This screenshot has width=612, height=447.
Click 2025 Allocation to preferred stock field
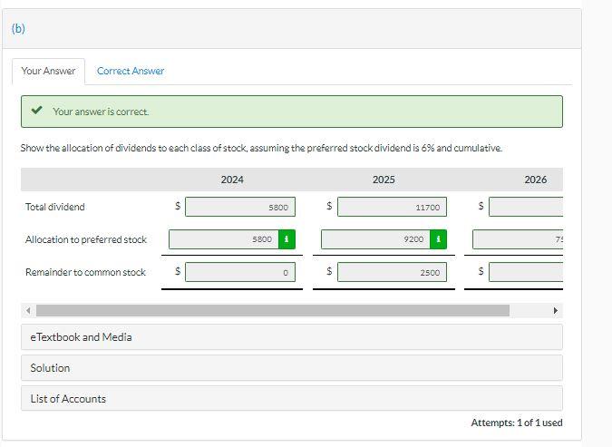point(375,239)
